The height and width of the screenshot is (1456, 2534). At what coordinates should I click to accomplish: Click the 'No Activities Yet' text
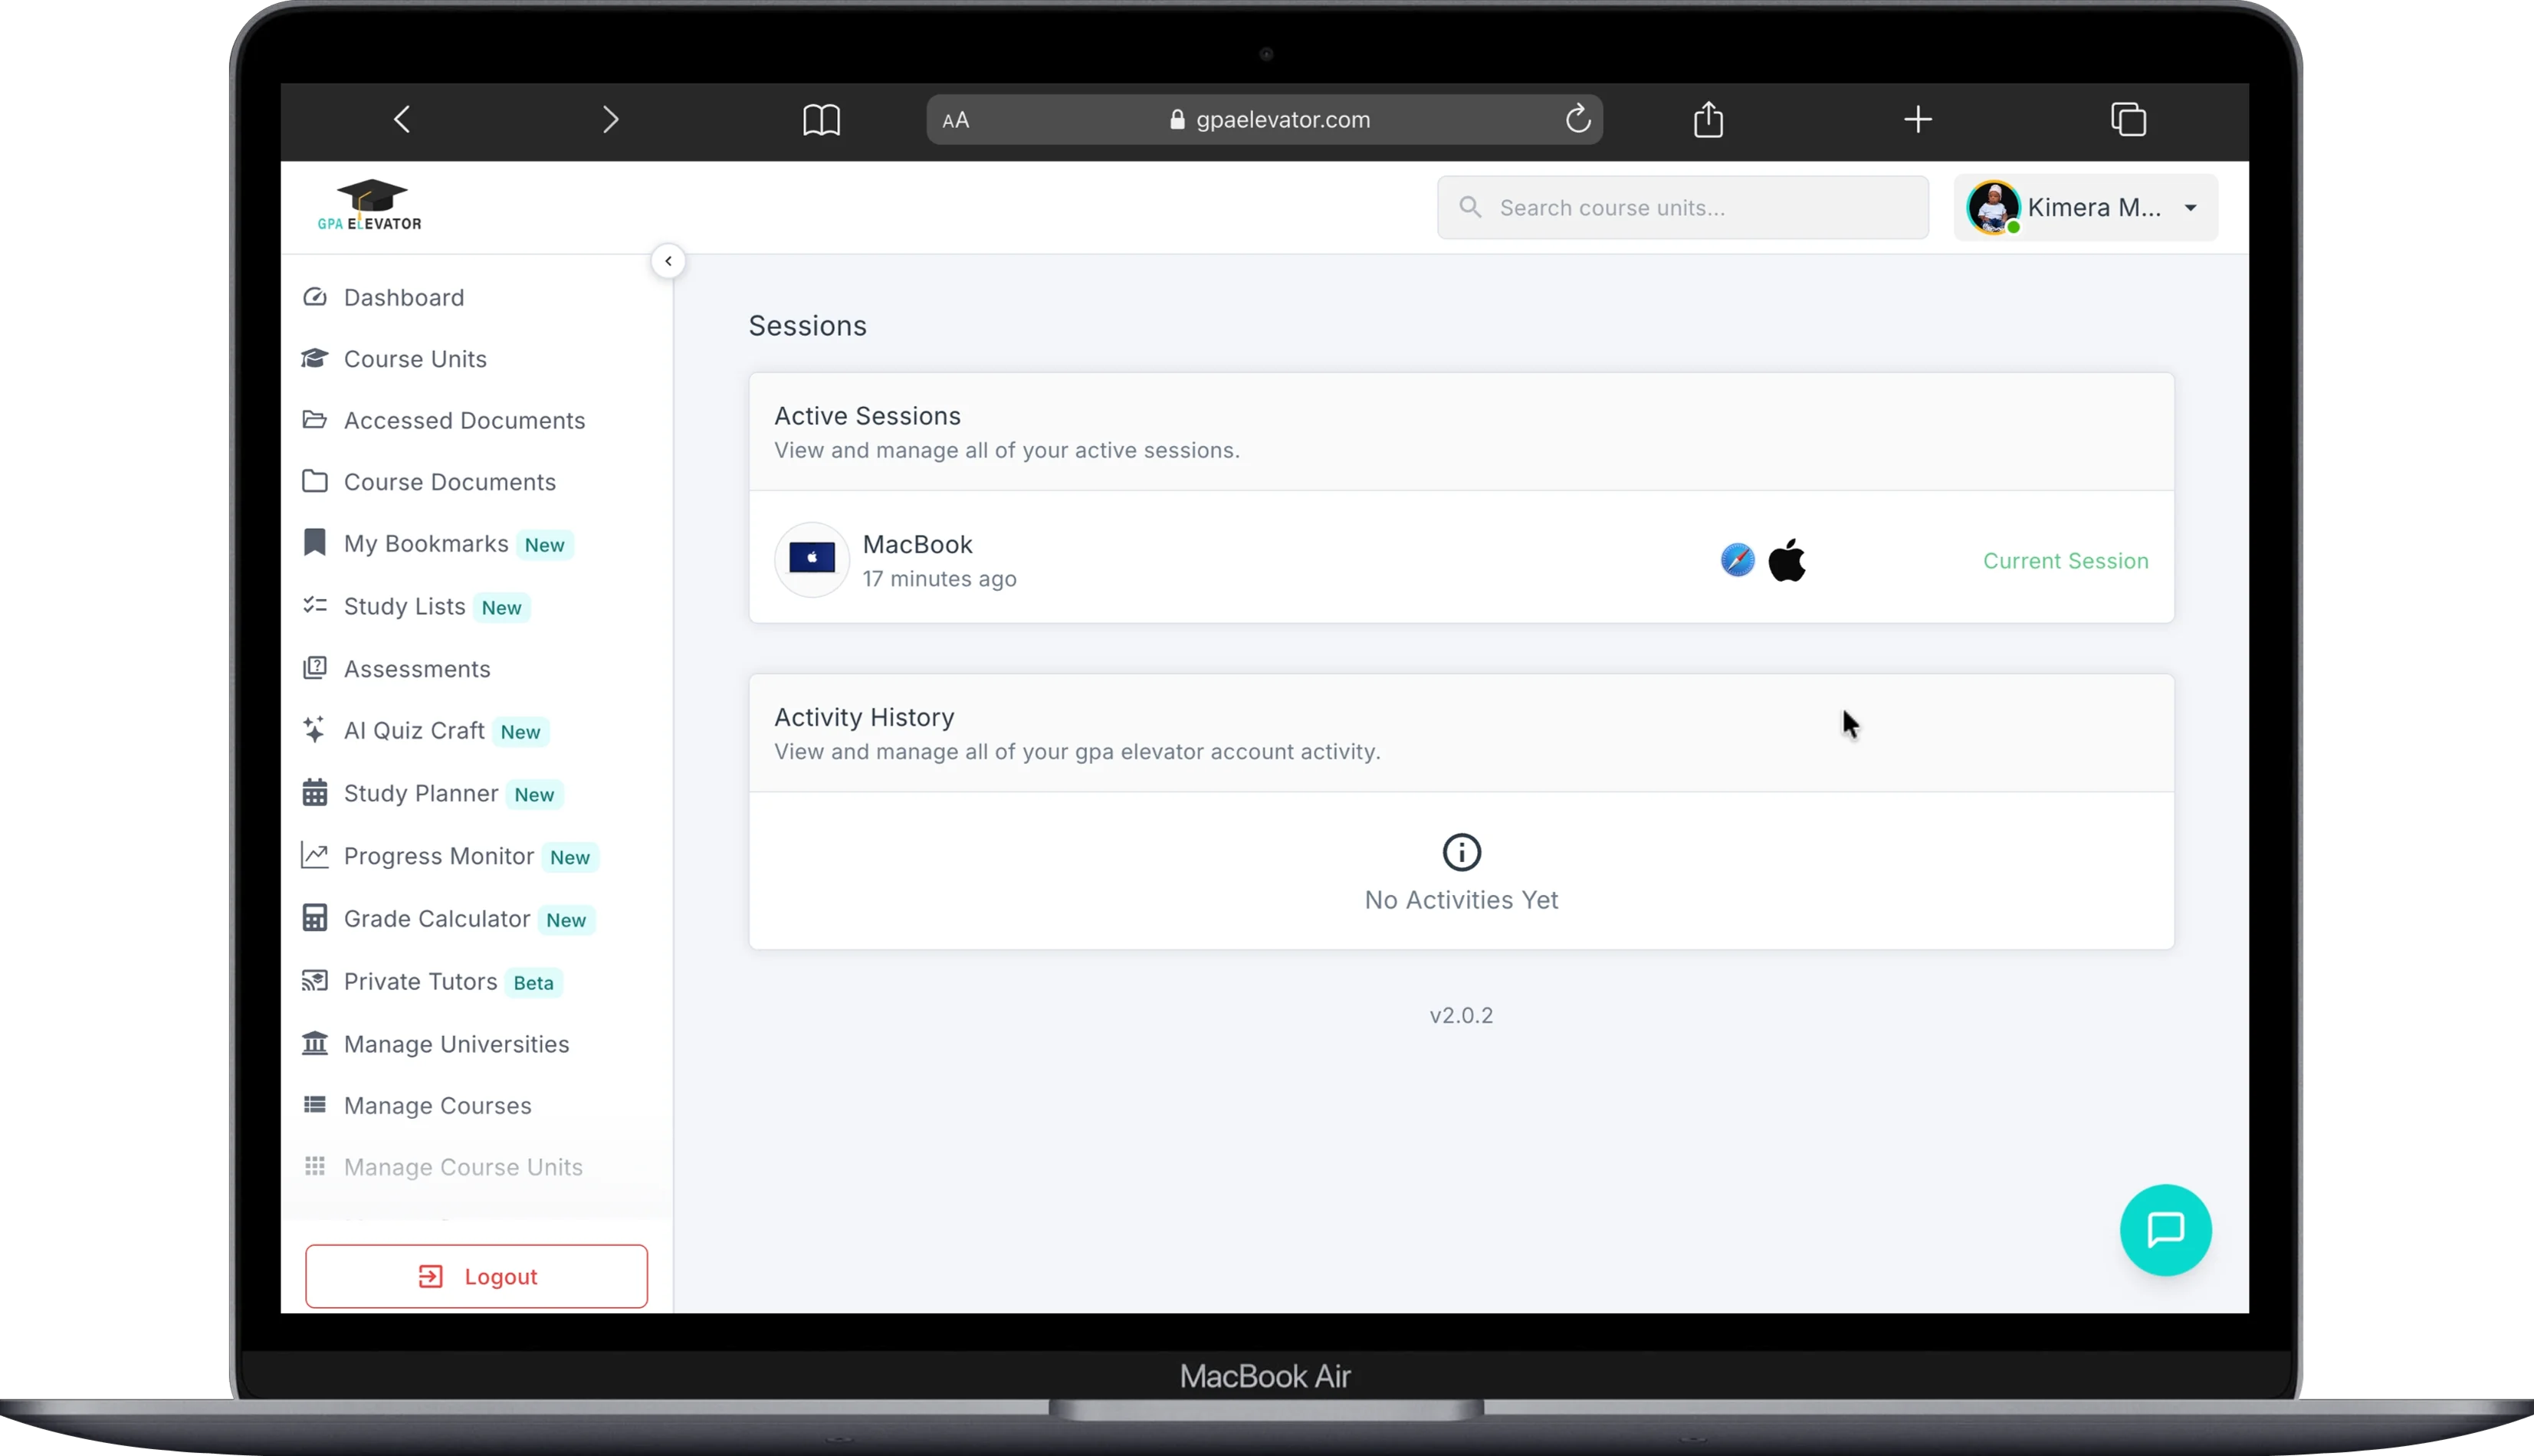coord(1461,900)
